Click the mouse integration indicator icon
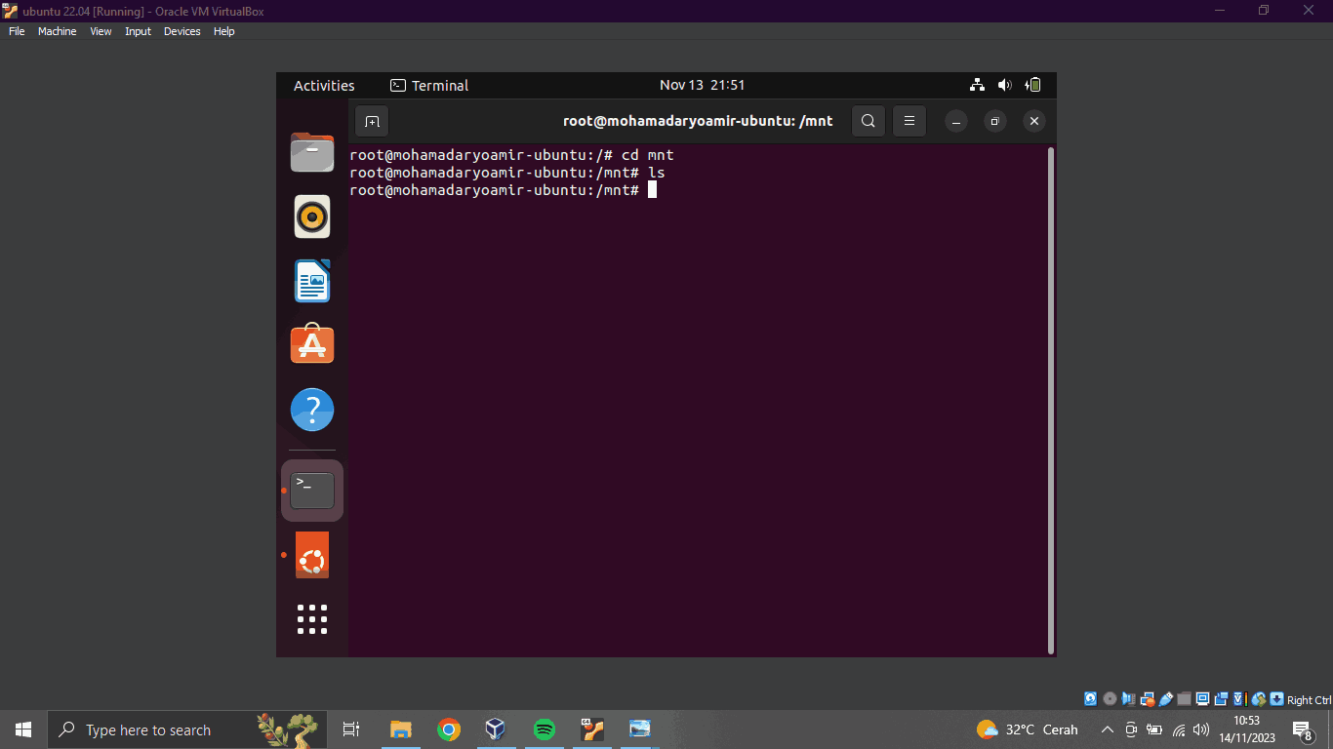1333x749 pixels. click(1258, 699)
